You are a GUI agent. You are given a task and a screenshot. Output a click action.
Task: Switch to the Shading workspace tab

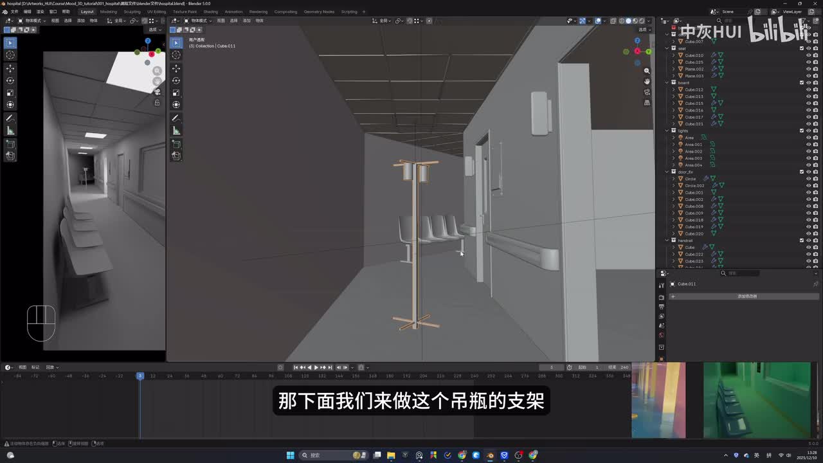point(210,12)
